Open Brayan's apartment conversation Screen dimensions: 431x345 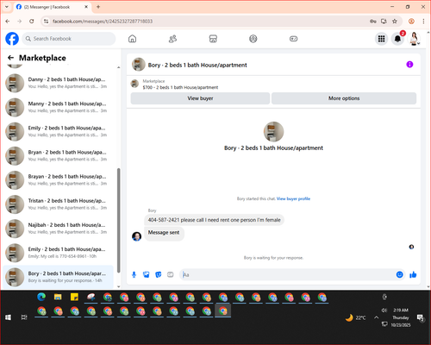(x=58, y=180)
